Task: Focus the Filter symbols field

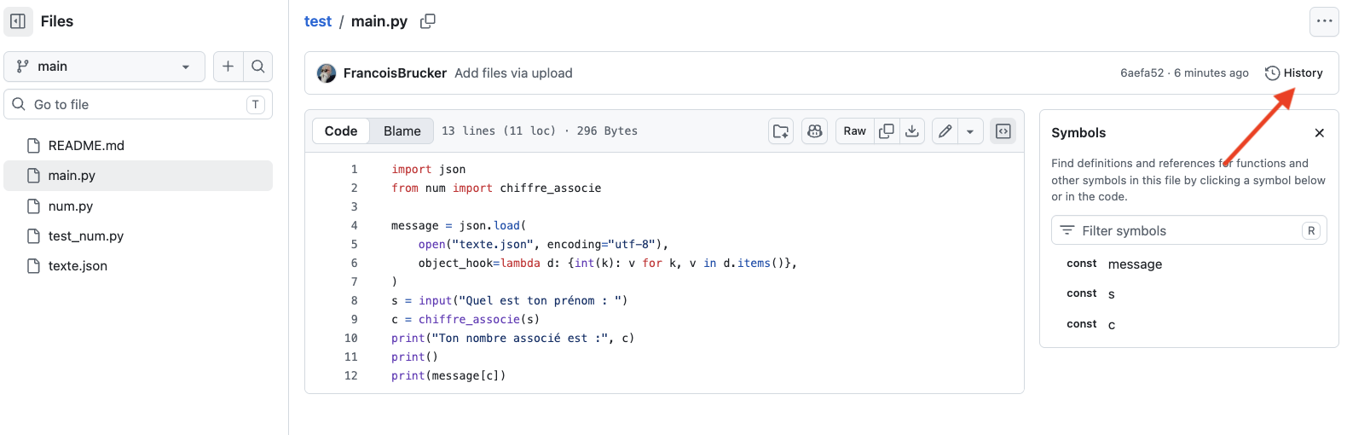Action: point(1189,230)
